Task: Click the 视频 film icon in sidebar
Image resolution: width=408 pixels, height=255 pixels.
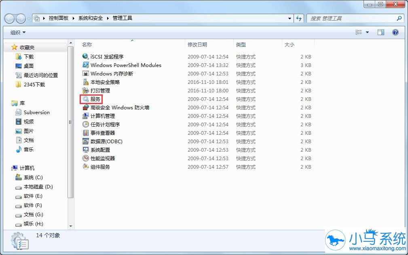Action: coord(19,121)
